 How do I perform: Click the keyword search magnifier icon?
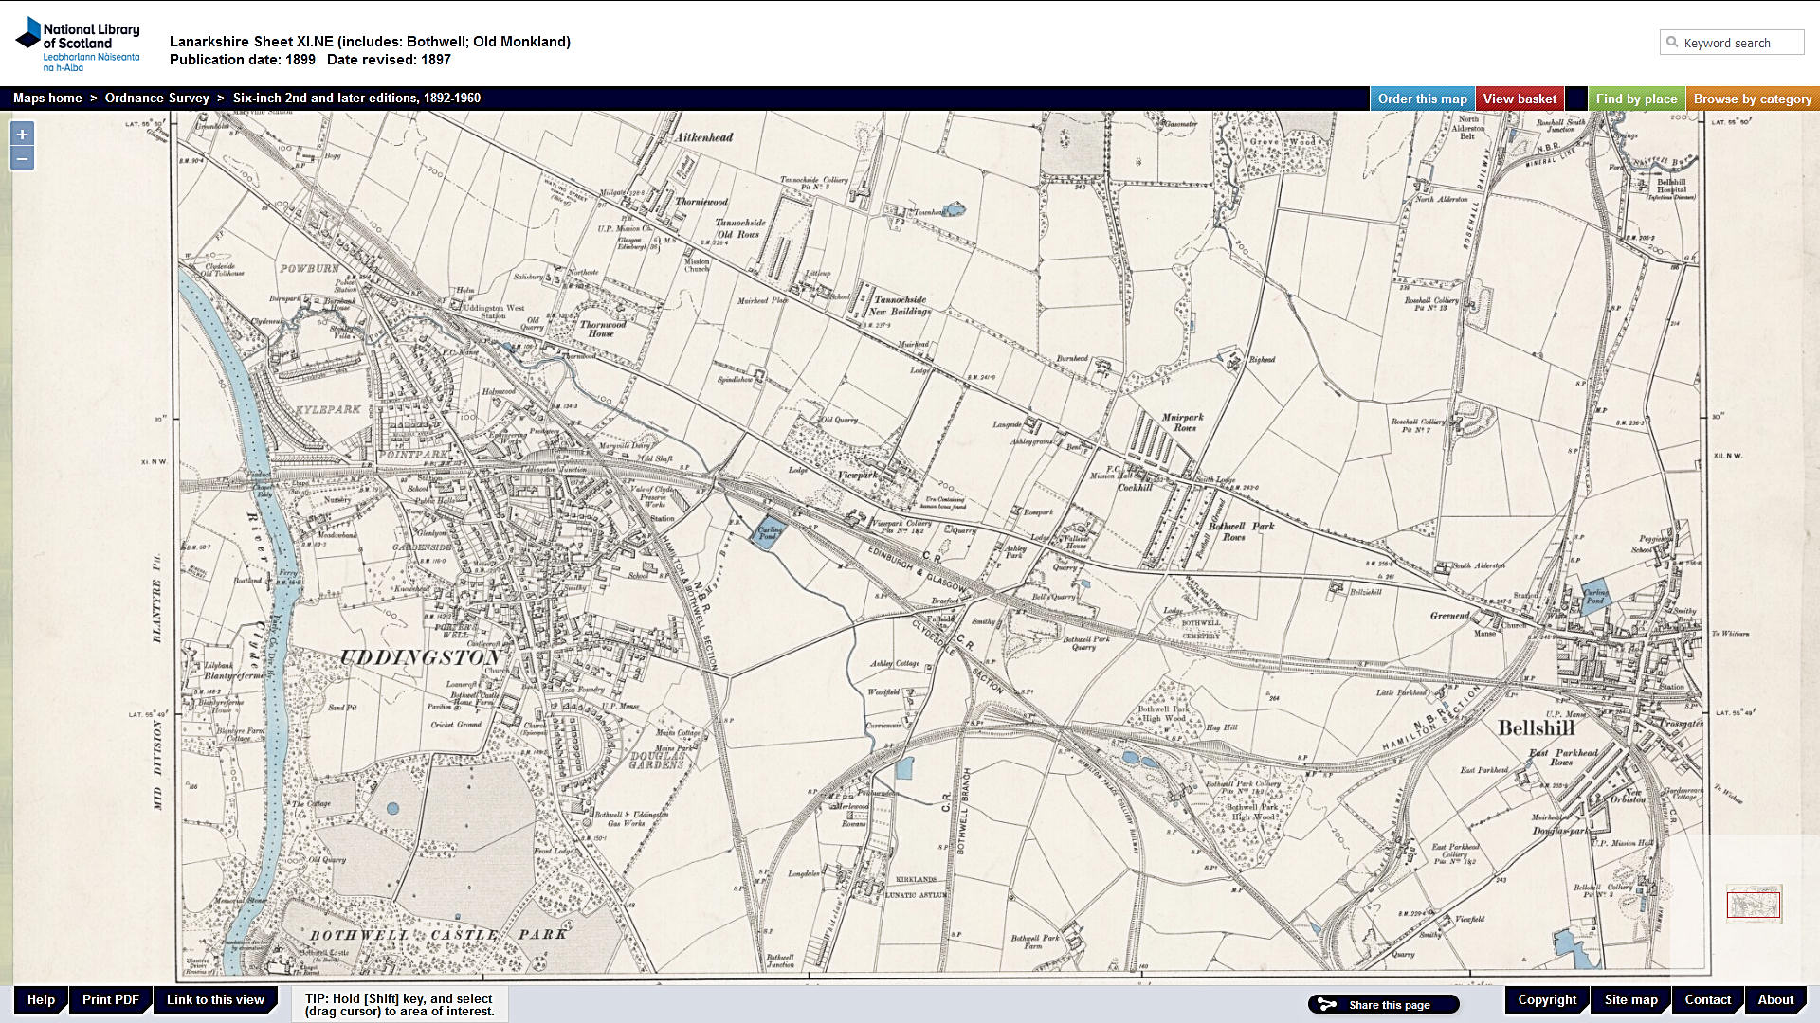point(1672,43)
